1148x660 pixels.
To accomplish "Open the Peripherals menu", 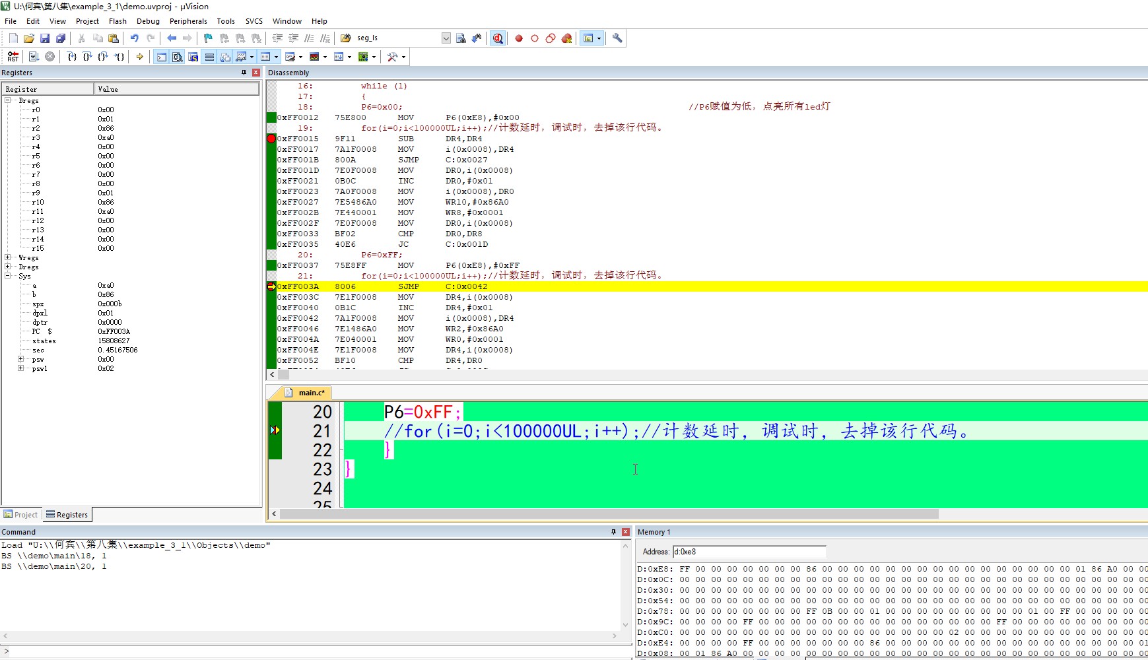I will 188,21.
